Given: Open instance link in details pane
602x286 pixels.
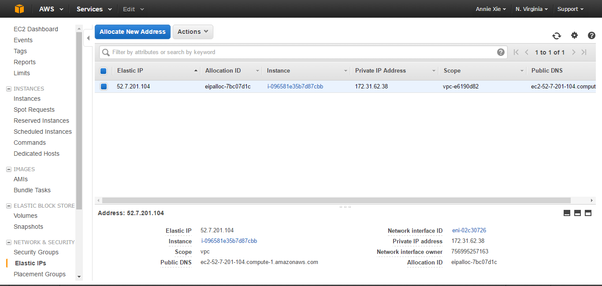Looking at the screenshot, I should [229, 241].
